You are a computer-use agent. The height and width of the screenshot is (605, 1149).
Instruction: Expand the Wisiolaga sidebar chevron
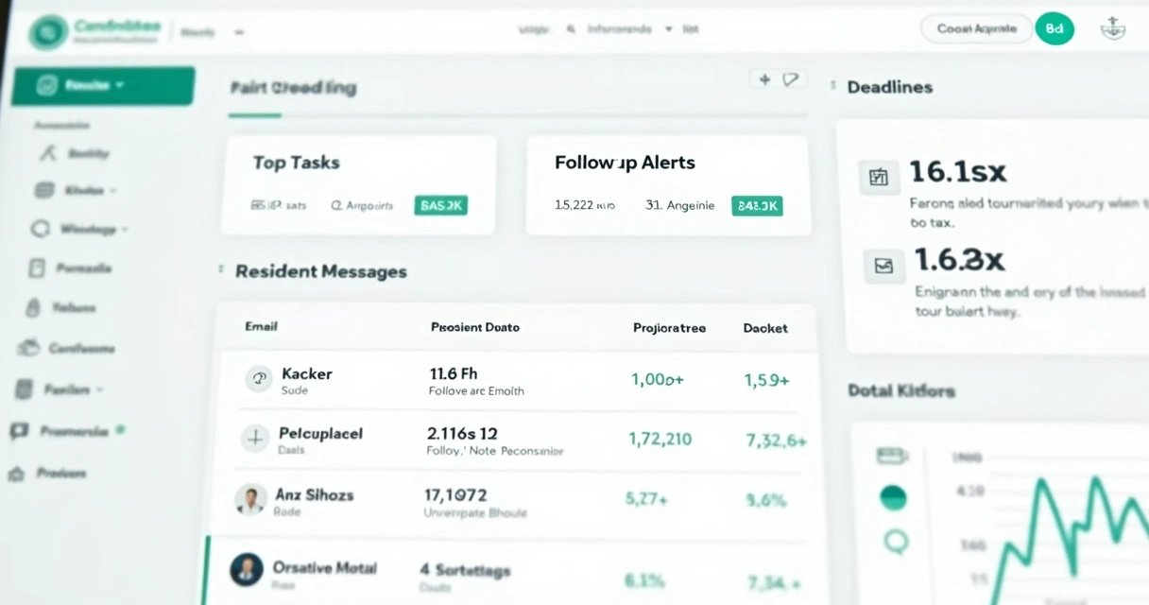tap(126, 229)
